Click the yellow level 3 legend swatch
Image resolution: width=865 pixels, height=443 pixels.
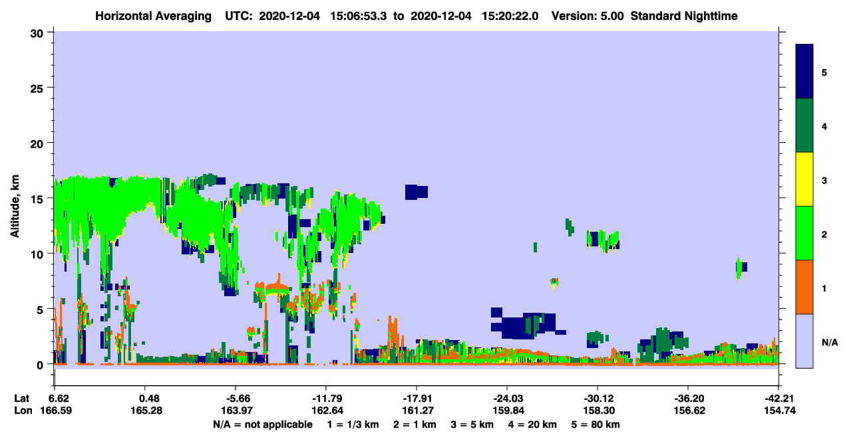[804, 179]
